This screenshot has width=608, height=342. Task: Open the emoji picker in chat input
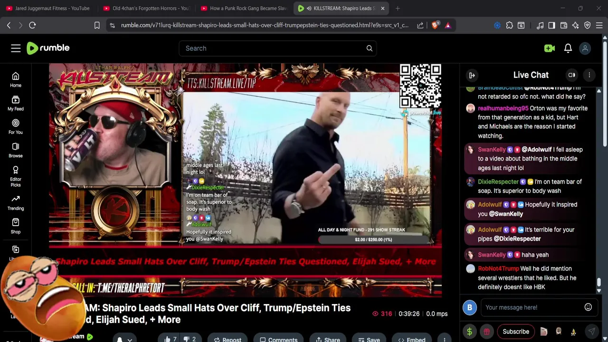tap(588, 307)
